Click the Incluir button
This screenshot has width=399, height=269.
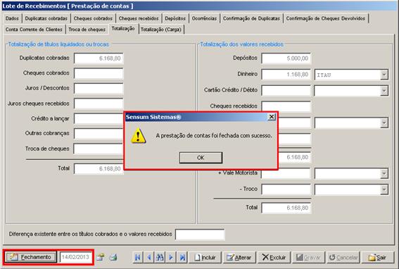205,257
